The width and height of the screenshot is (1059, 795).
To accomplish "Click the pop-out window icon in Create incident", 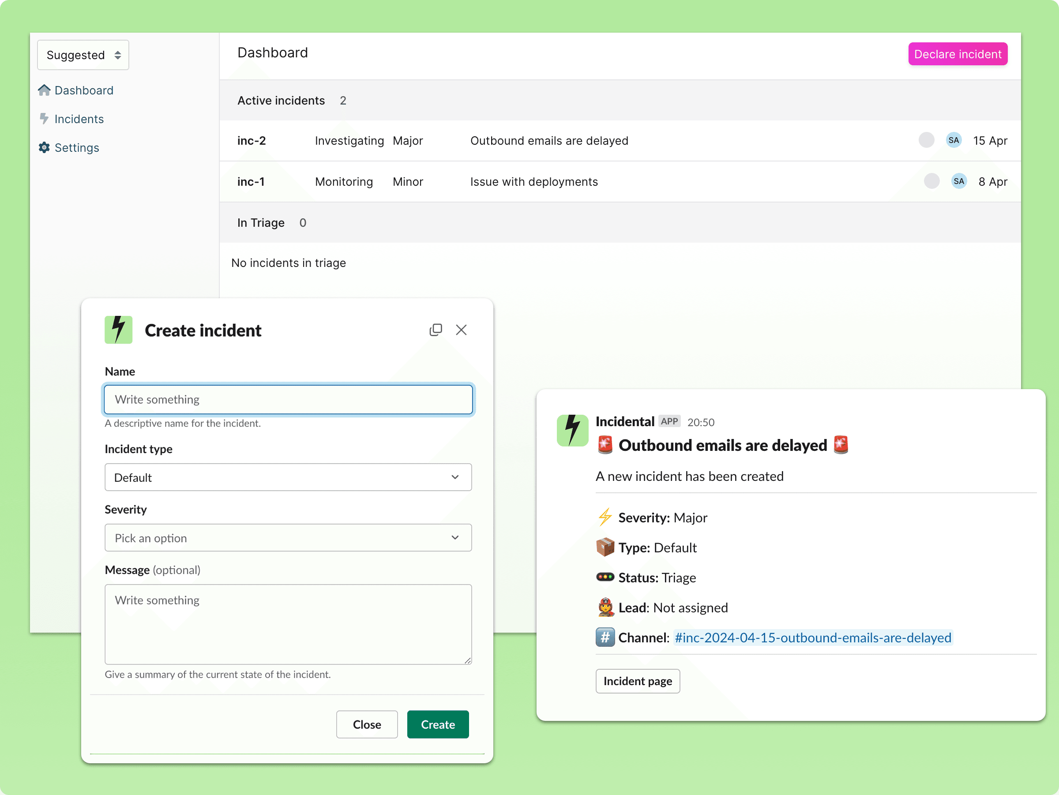I will pyautogui.click(x=436, y=330).
